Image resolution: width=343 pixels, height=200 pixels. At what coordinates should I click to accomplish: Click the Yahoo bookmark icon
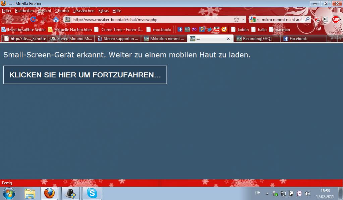pyautogui.click(x=194, y=29)
